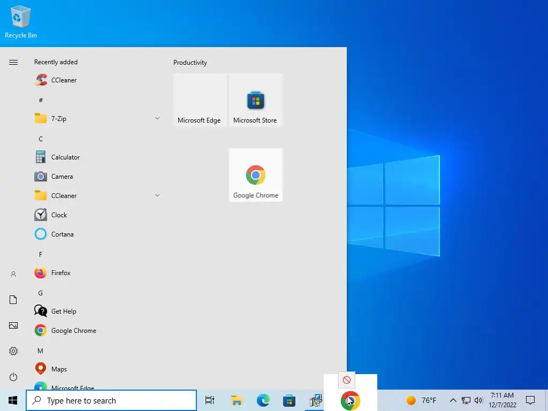Open Settings gear in Start sidebar
The width and height of the screenshot is (548, 411).
coord(13,351)
